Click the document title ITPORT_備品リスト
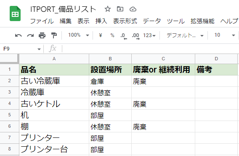This screenshot has width=239, height=156. 63,9
